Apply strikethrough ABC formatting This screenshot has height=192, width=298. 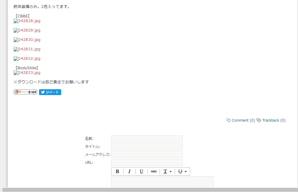click(x=154, y=171)
